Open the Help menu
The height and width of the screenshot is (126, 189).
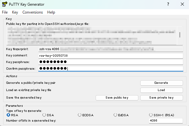tap(51, 12)
